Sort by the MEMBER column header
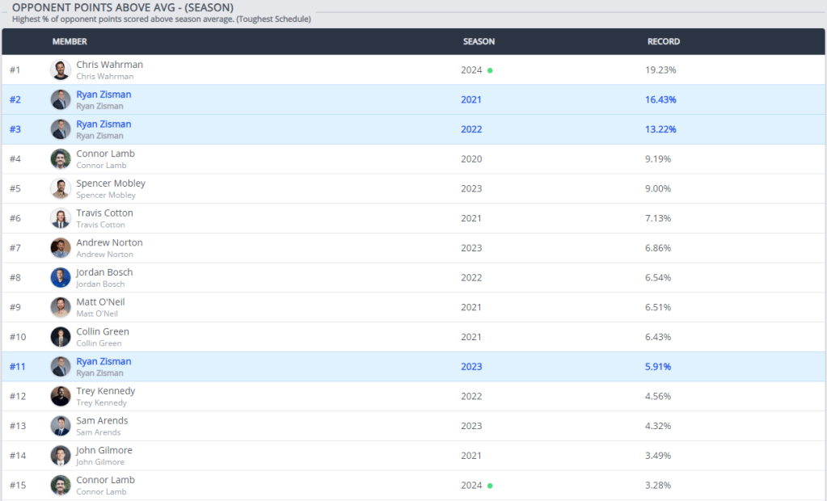The width and height of the screenshot is (827, 501). coord(70,41)
